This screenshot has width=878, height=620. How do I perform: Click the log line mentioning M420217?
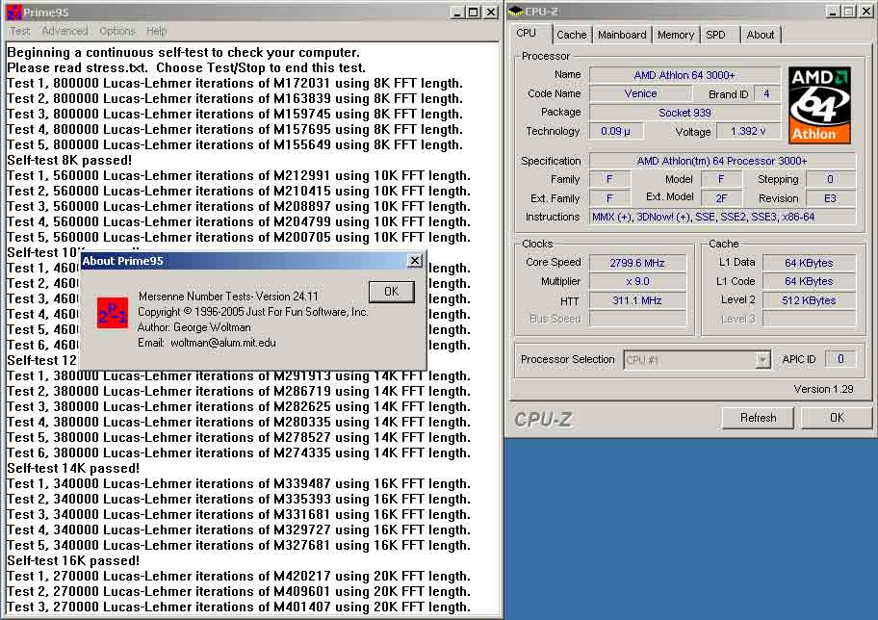click(x=239, y=577)
